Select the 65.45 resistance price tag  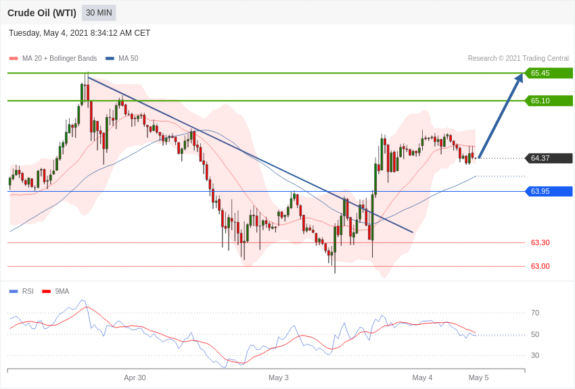pos(549,73)
